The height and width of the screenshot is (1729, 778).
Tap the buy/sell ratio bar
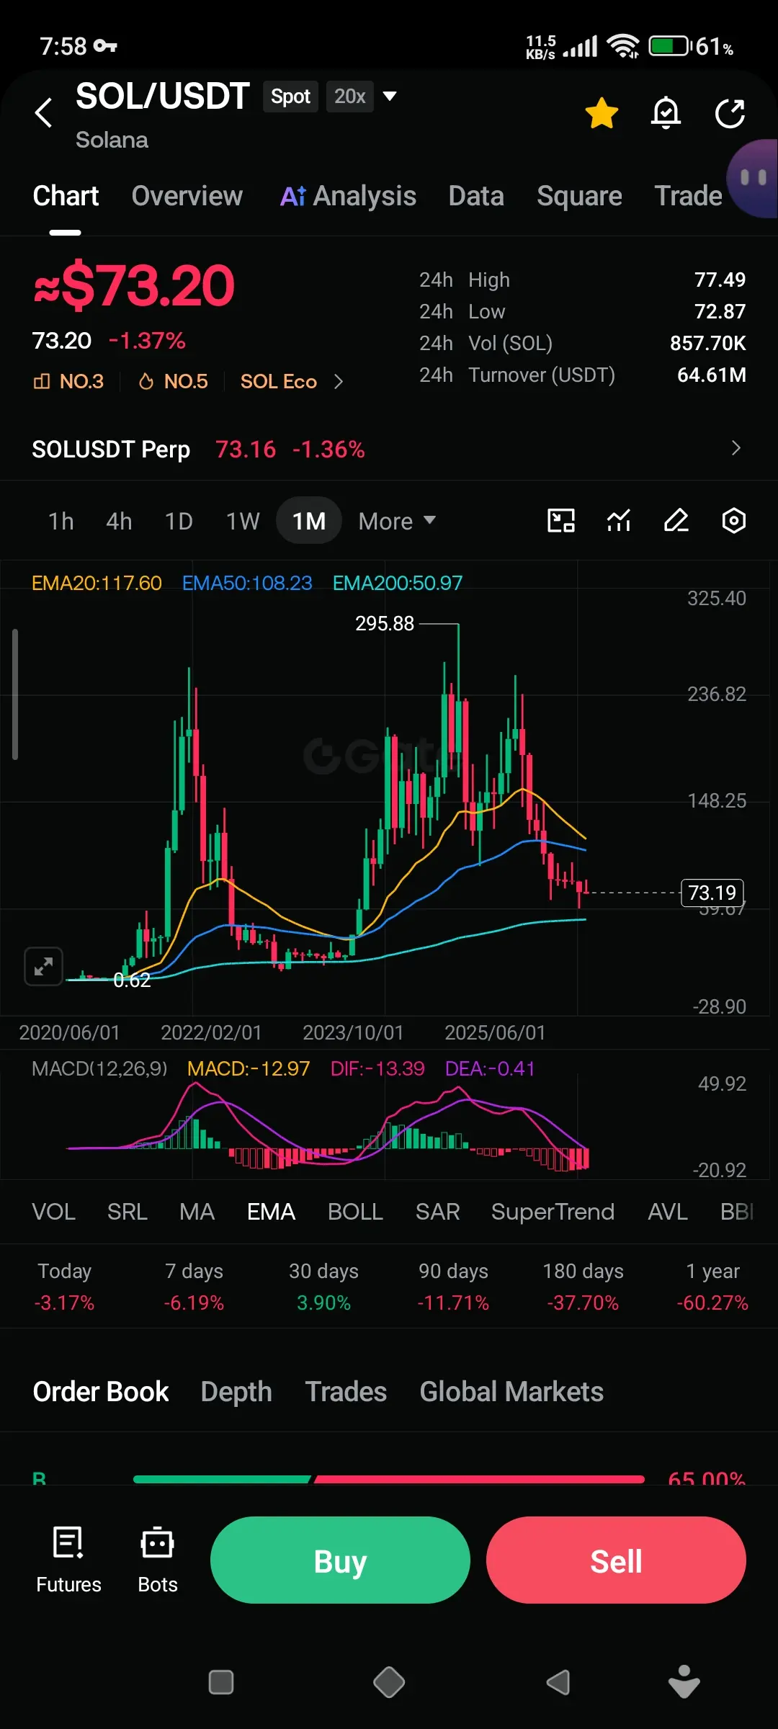coord(389,1479)
